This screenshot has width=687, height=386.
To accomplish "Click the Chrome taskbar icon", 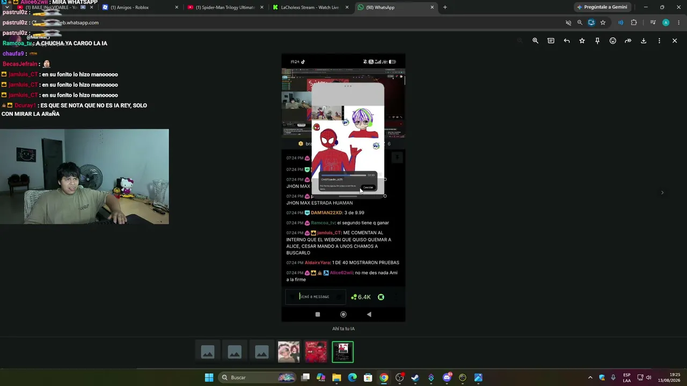I will [384, 377].
